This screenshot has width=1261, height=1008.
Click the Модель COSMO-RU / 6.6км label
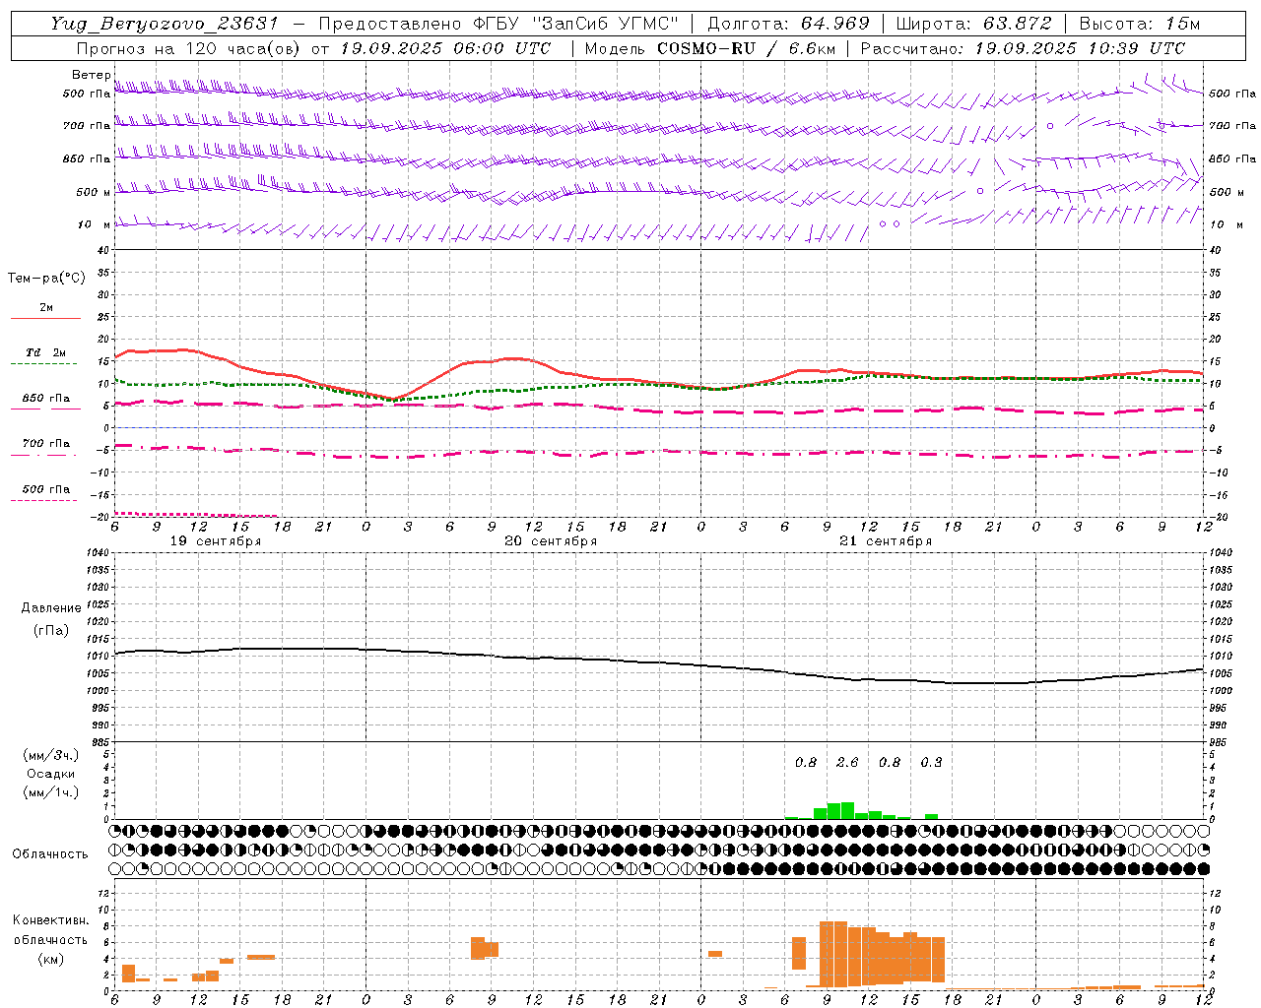point(711,48)
